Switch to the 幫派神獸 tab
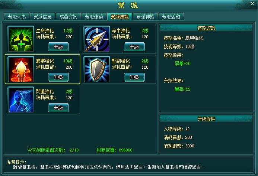This screenshot has height=176, width=258. click(145, 17)
